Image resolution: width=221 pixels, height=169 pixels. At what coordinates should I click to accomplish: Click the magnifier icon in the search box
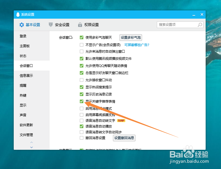pyautogui.click(x=200, y=24)
